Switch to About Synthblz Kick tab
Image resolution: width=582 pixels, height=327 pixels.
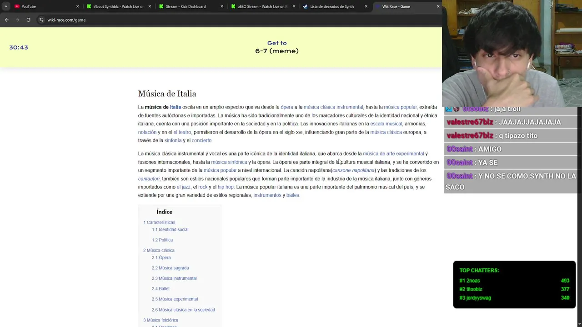tap(118, 6)
